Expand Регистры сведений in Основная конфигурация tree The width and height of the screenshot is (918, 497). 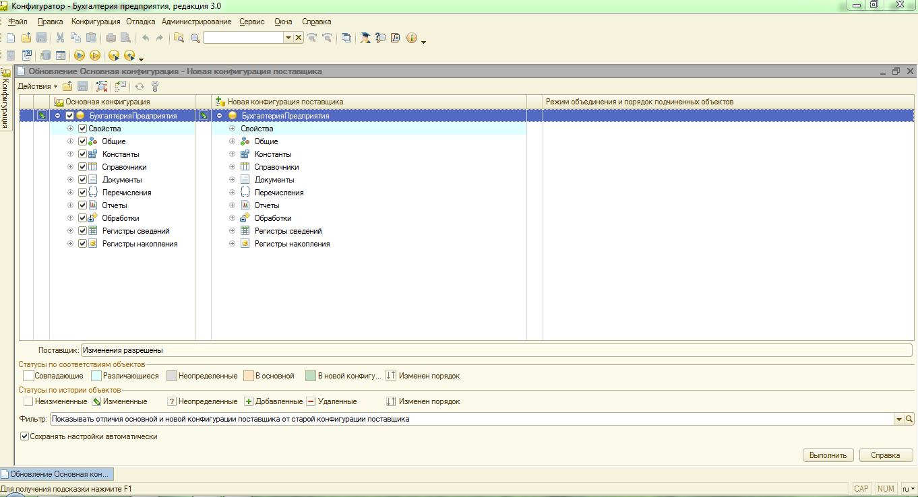point(70,231)
